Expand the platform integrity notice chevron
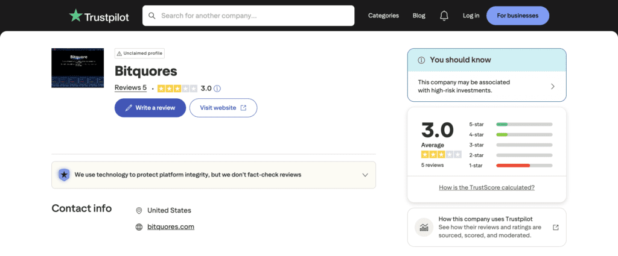618x256 pixels. click(x=365, y=175)
